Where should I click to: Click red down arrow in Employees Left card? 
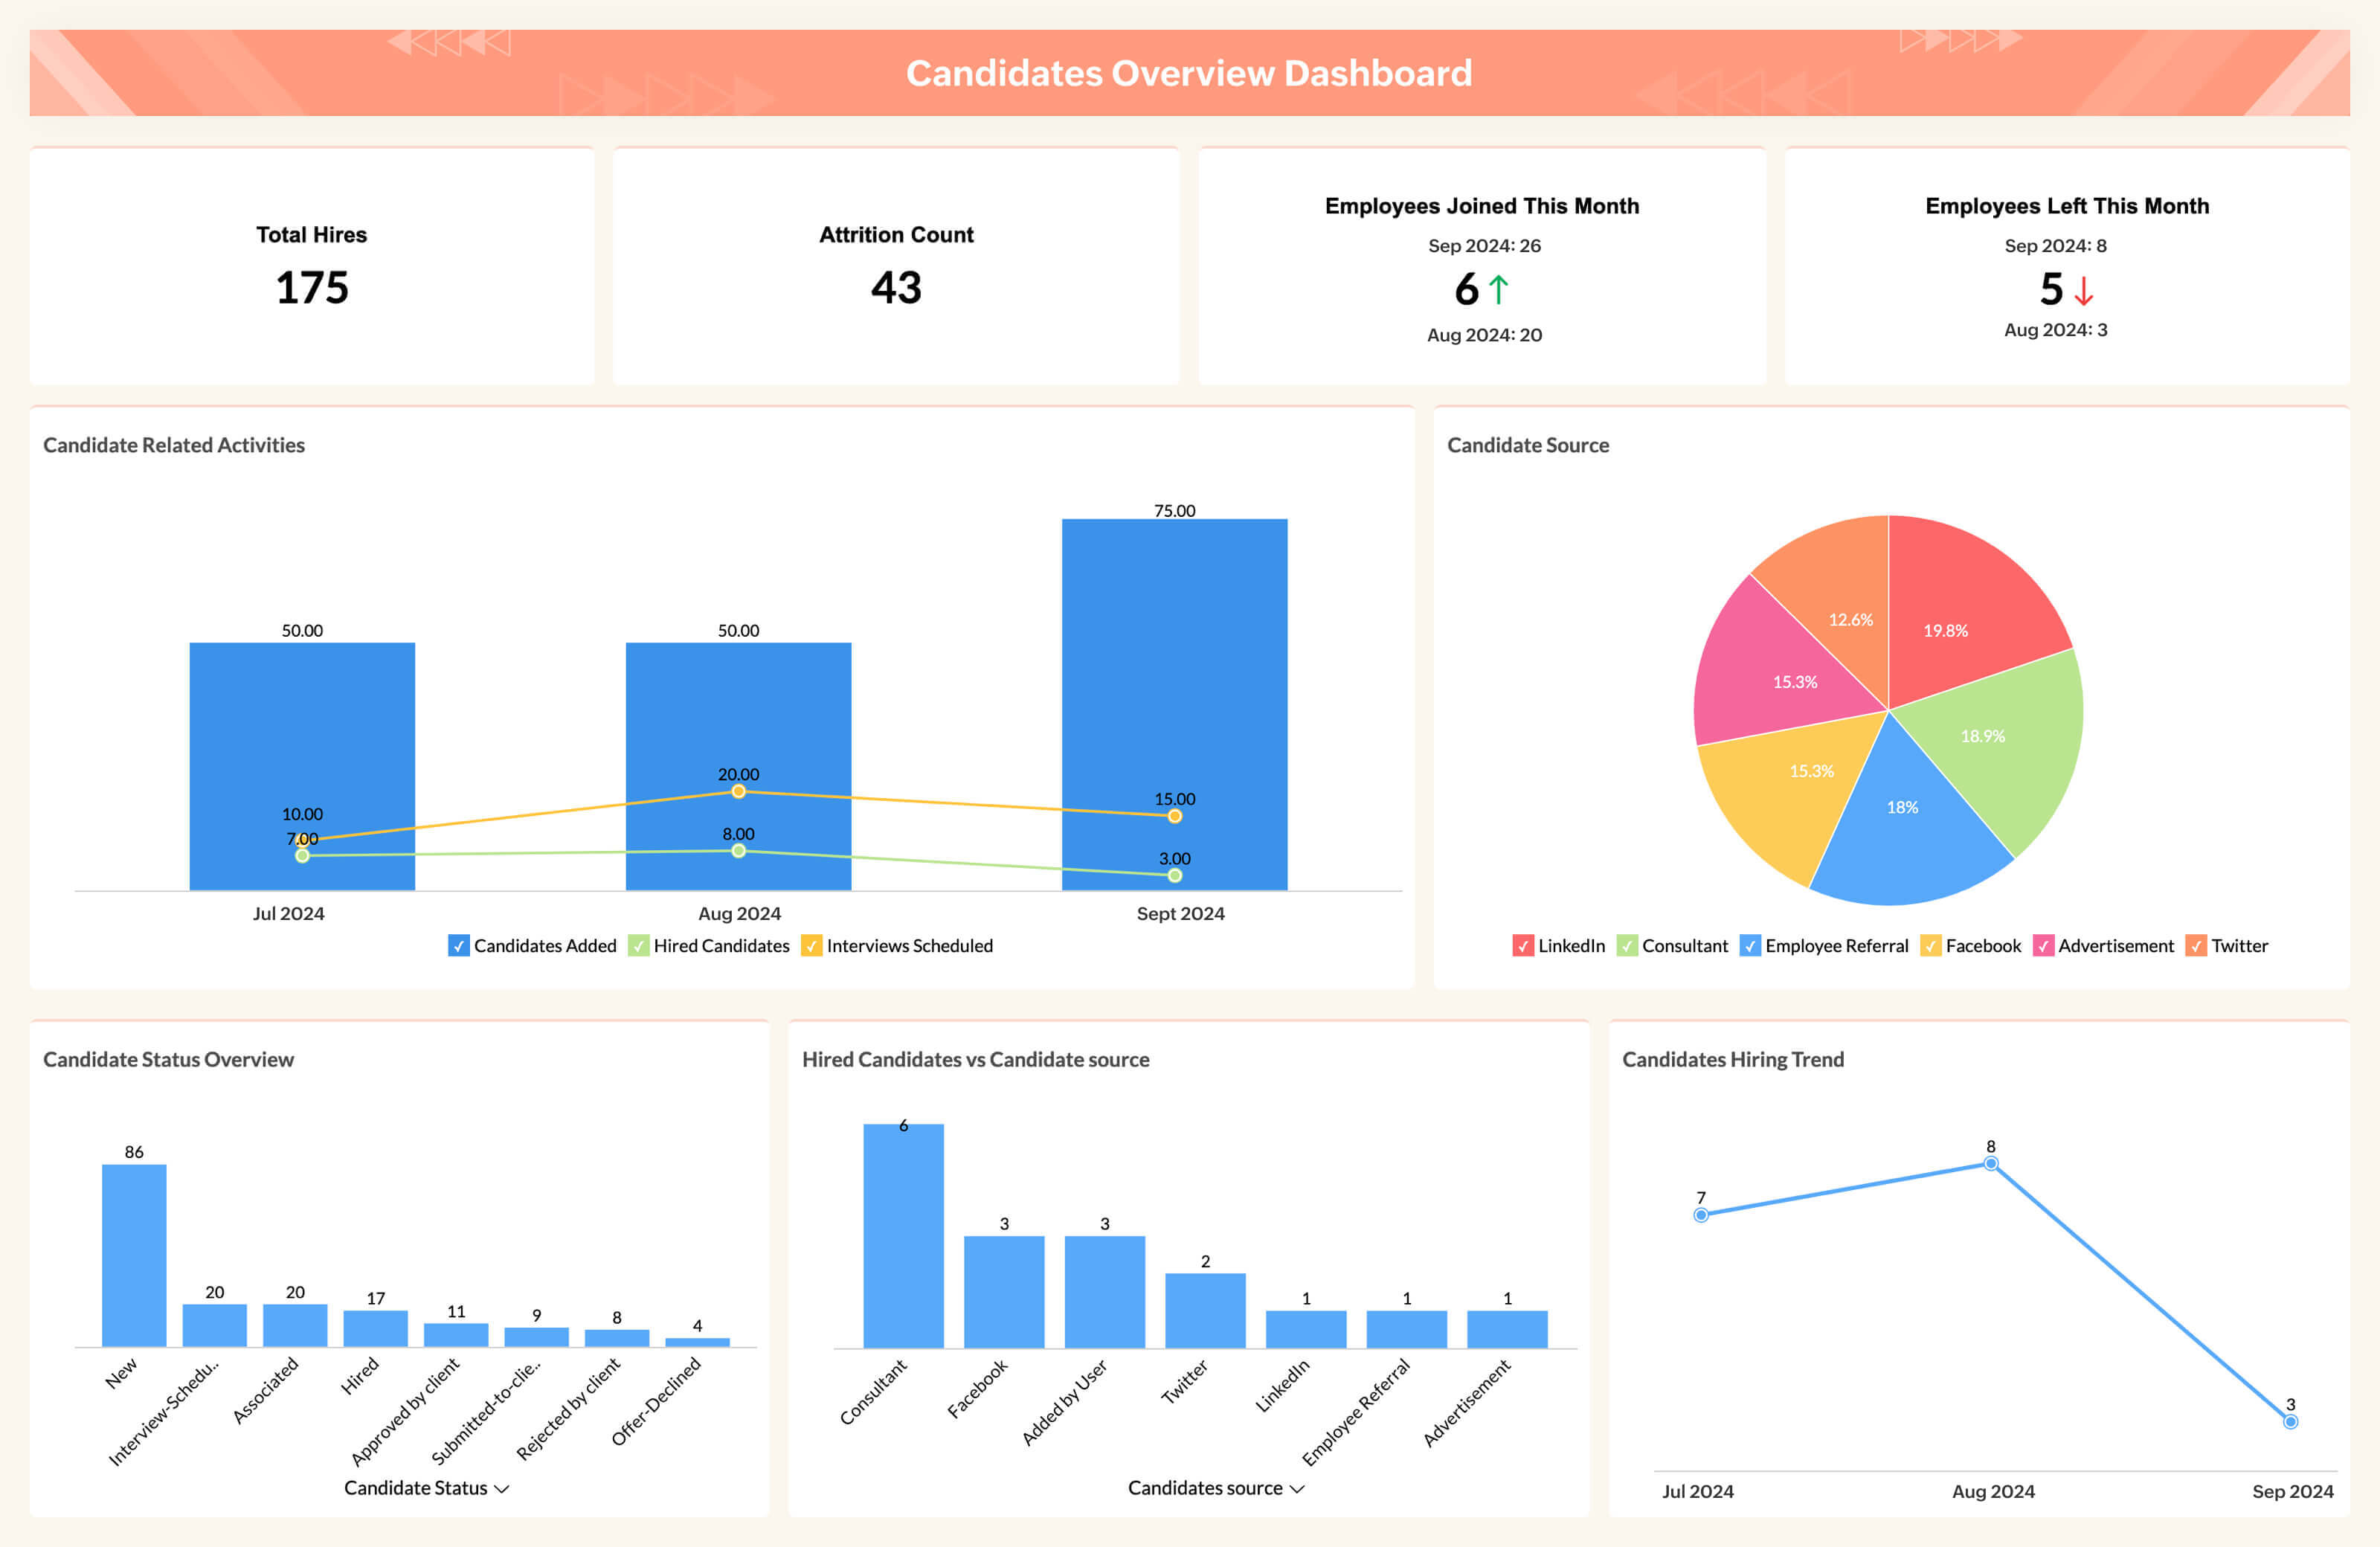coord(2084,291)
